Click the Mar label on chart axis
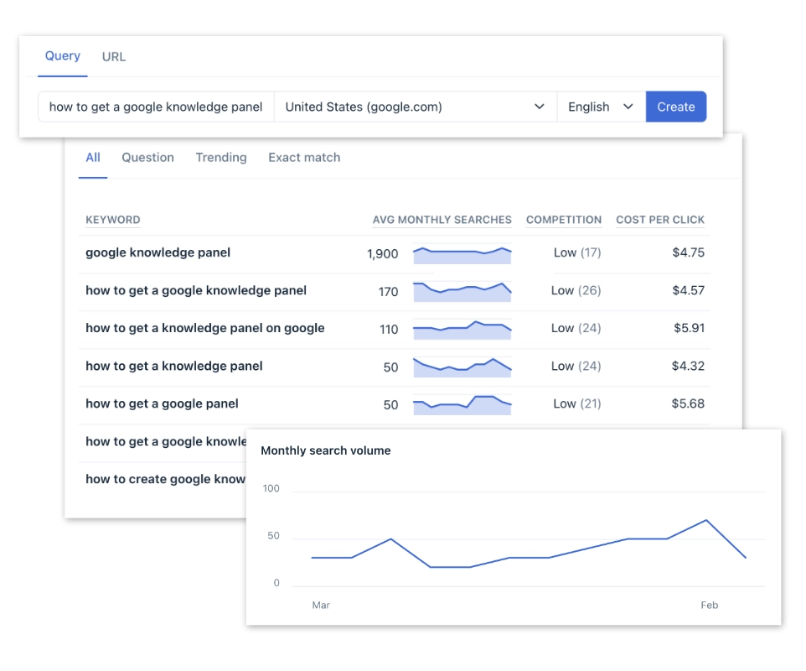This screenshot has width=806, height=671. click(x=321, y=605)
